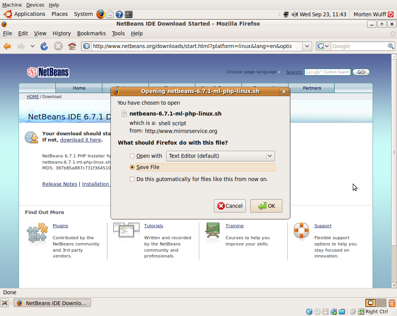Open the Plugins link
The height and width of the screenshot is (316, 397).
[x=60, y=226]
